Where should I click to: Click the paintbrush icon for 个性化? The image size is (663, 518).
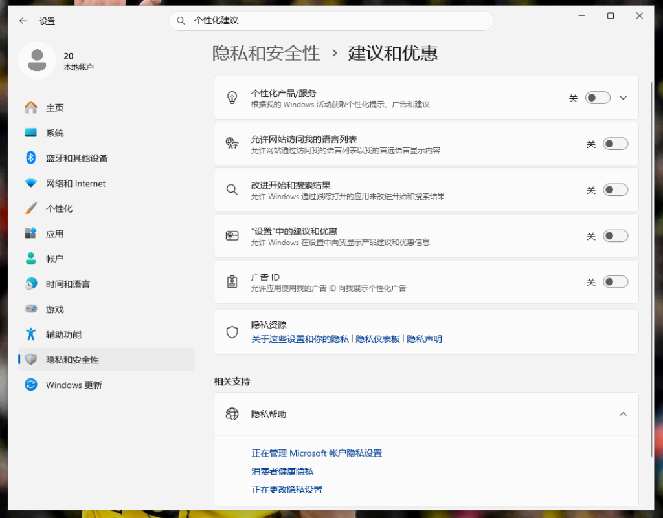coord(31,208)
